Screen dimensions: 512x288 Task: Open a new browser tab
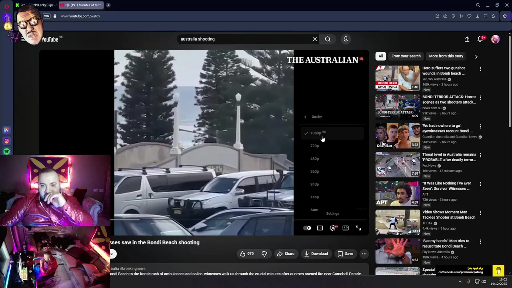(108, 5)
